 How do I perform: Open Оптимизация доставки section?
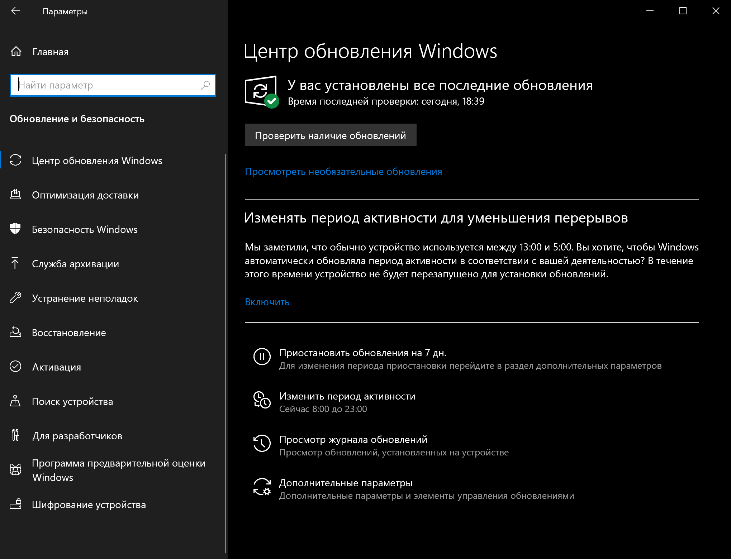pyautogui.click(x=85, y=195)
